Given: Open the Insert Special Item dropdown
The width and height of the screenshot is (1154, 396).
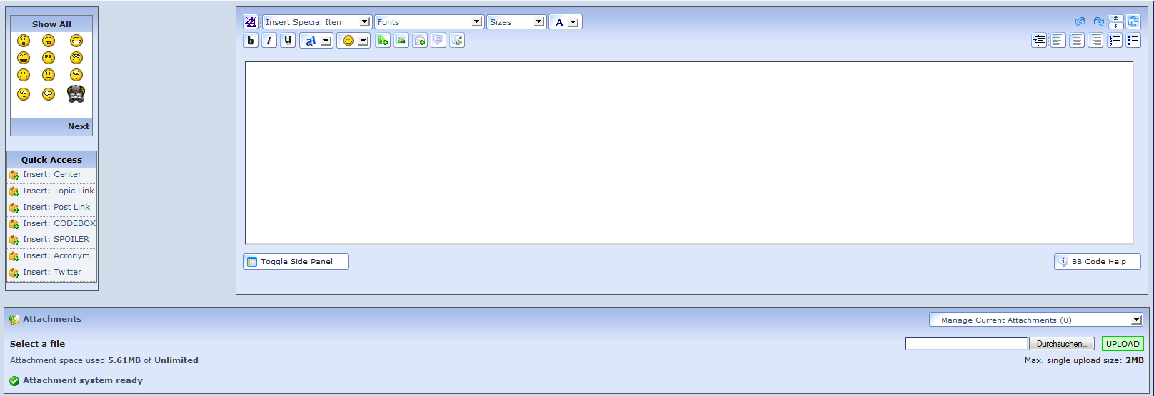Looking at the screenshot, I should (316, 22).
